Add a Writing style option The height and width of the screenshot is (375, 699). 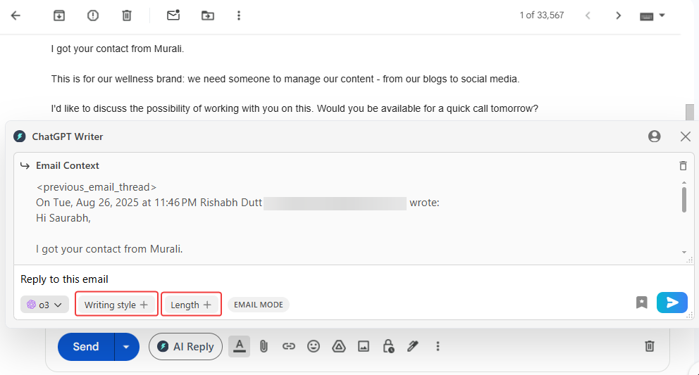click(x=116, y=305)
